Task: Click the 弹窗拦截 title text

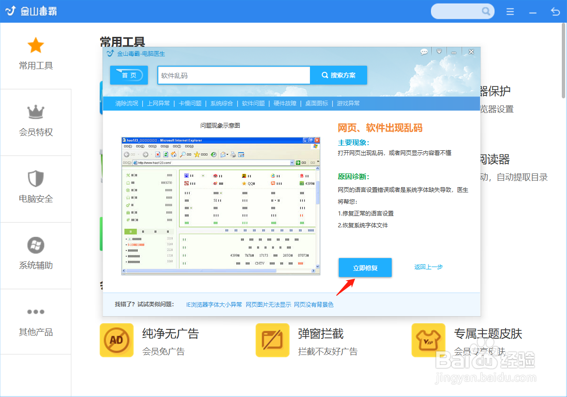Action: point(321,334)
